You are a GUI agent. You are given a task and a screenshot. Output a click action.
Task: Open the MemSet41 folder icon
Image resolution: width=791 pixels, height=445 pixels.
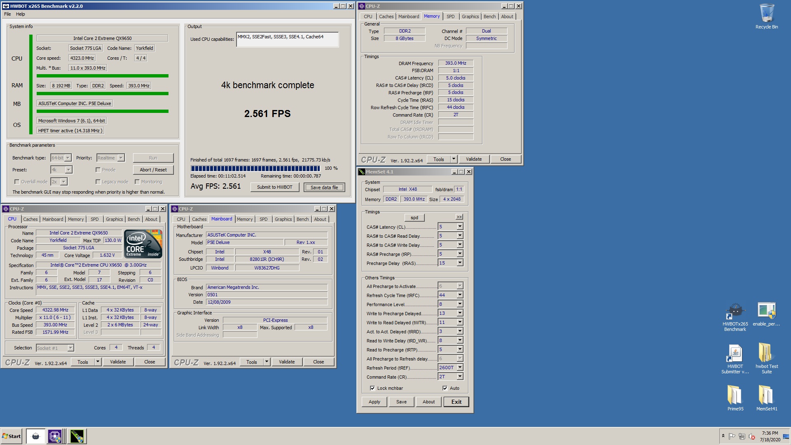click(766, 398)
